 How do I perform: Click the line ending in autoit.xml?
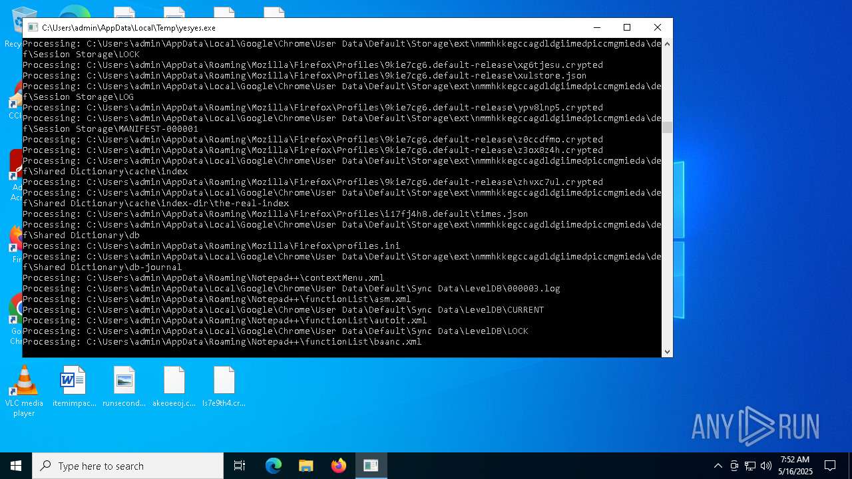pyautogui.click(x=225, y=321)
